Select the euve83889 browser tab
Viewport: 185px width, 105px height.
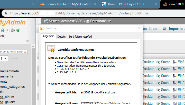coord(177,4)
